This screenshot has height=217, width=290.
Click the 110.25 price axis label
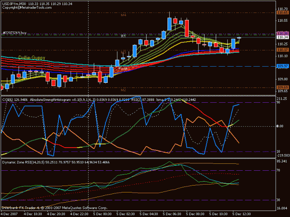pyautogui.click(x=283, y=44)
